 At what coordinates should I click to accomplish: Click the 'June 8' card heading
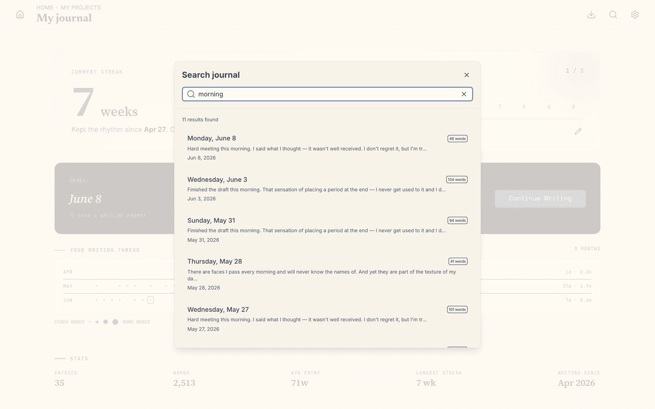coord(85,199)
